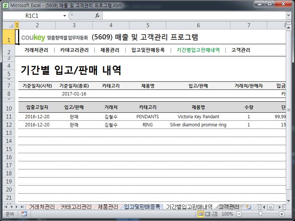Click the 기준일자(시작) header cell
The image size is (295, 221).
pyautogui.click(x=37, y=86)
